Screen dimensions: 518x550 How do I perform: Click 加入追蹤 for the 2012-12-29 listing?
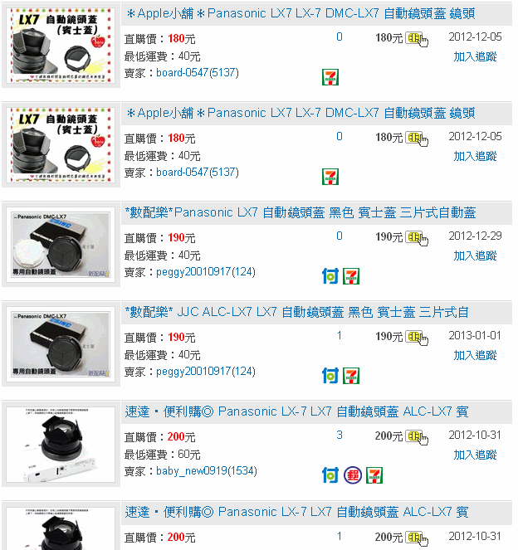pyautogui.click(x=475, y=256)
